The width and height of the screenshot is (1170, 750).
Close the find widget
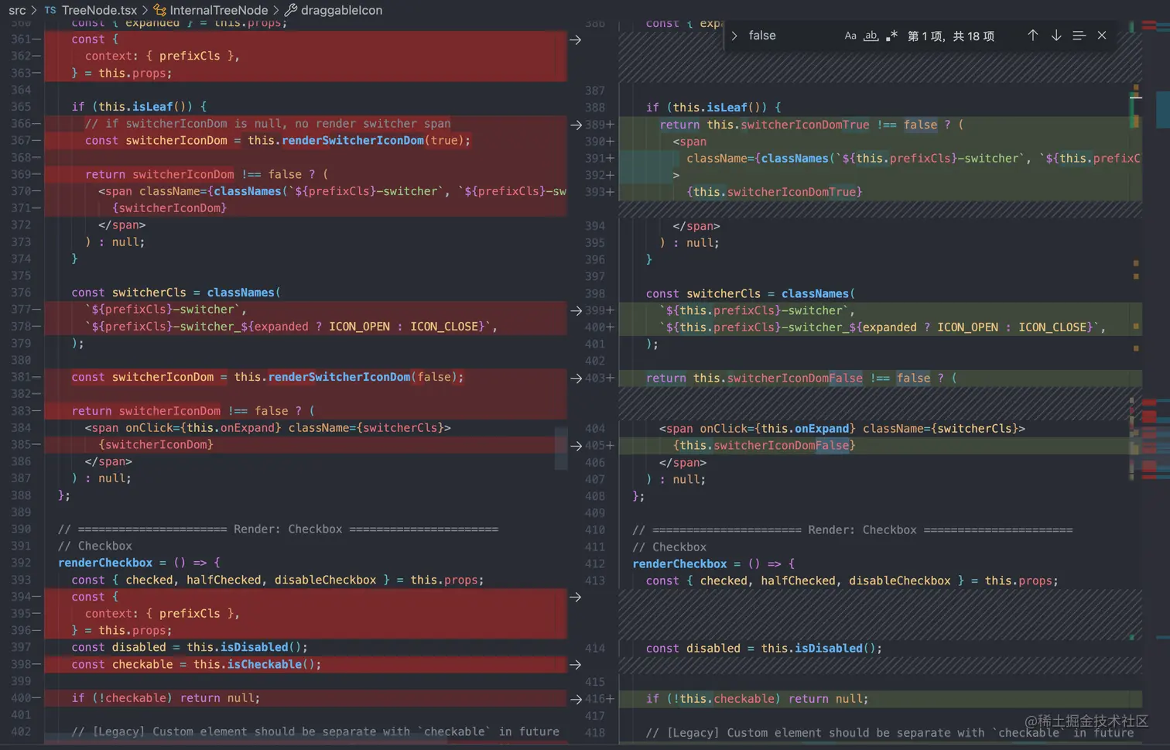click(1102, 36)
